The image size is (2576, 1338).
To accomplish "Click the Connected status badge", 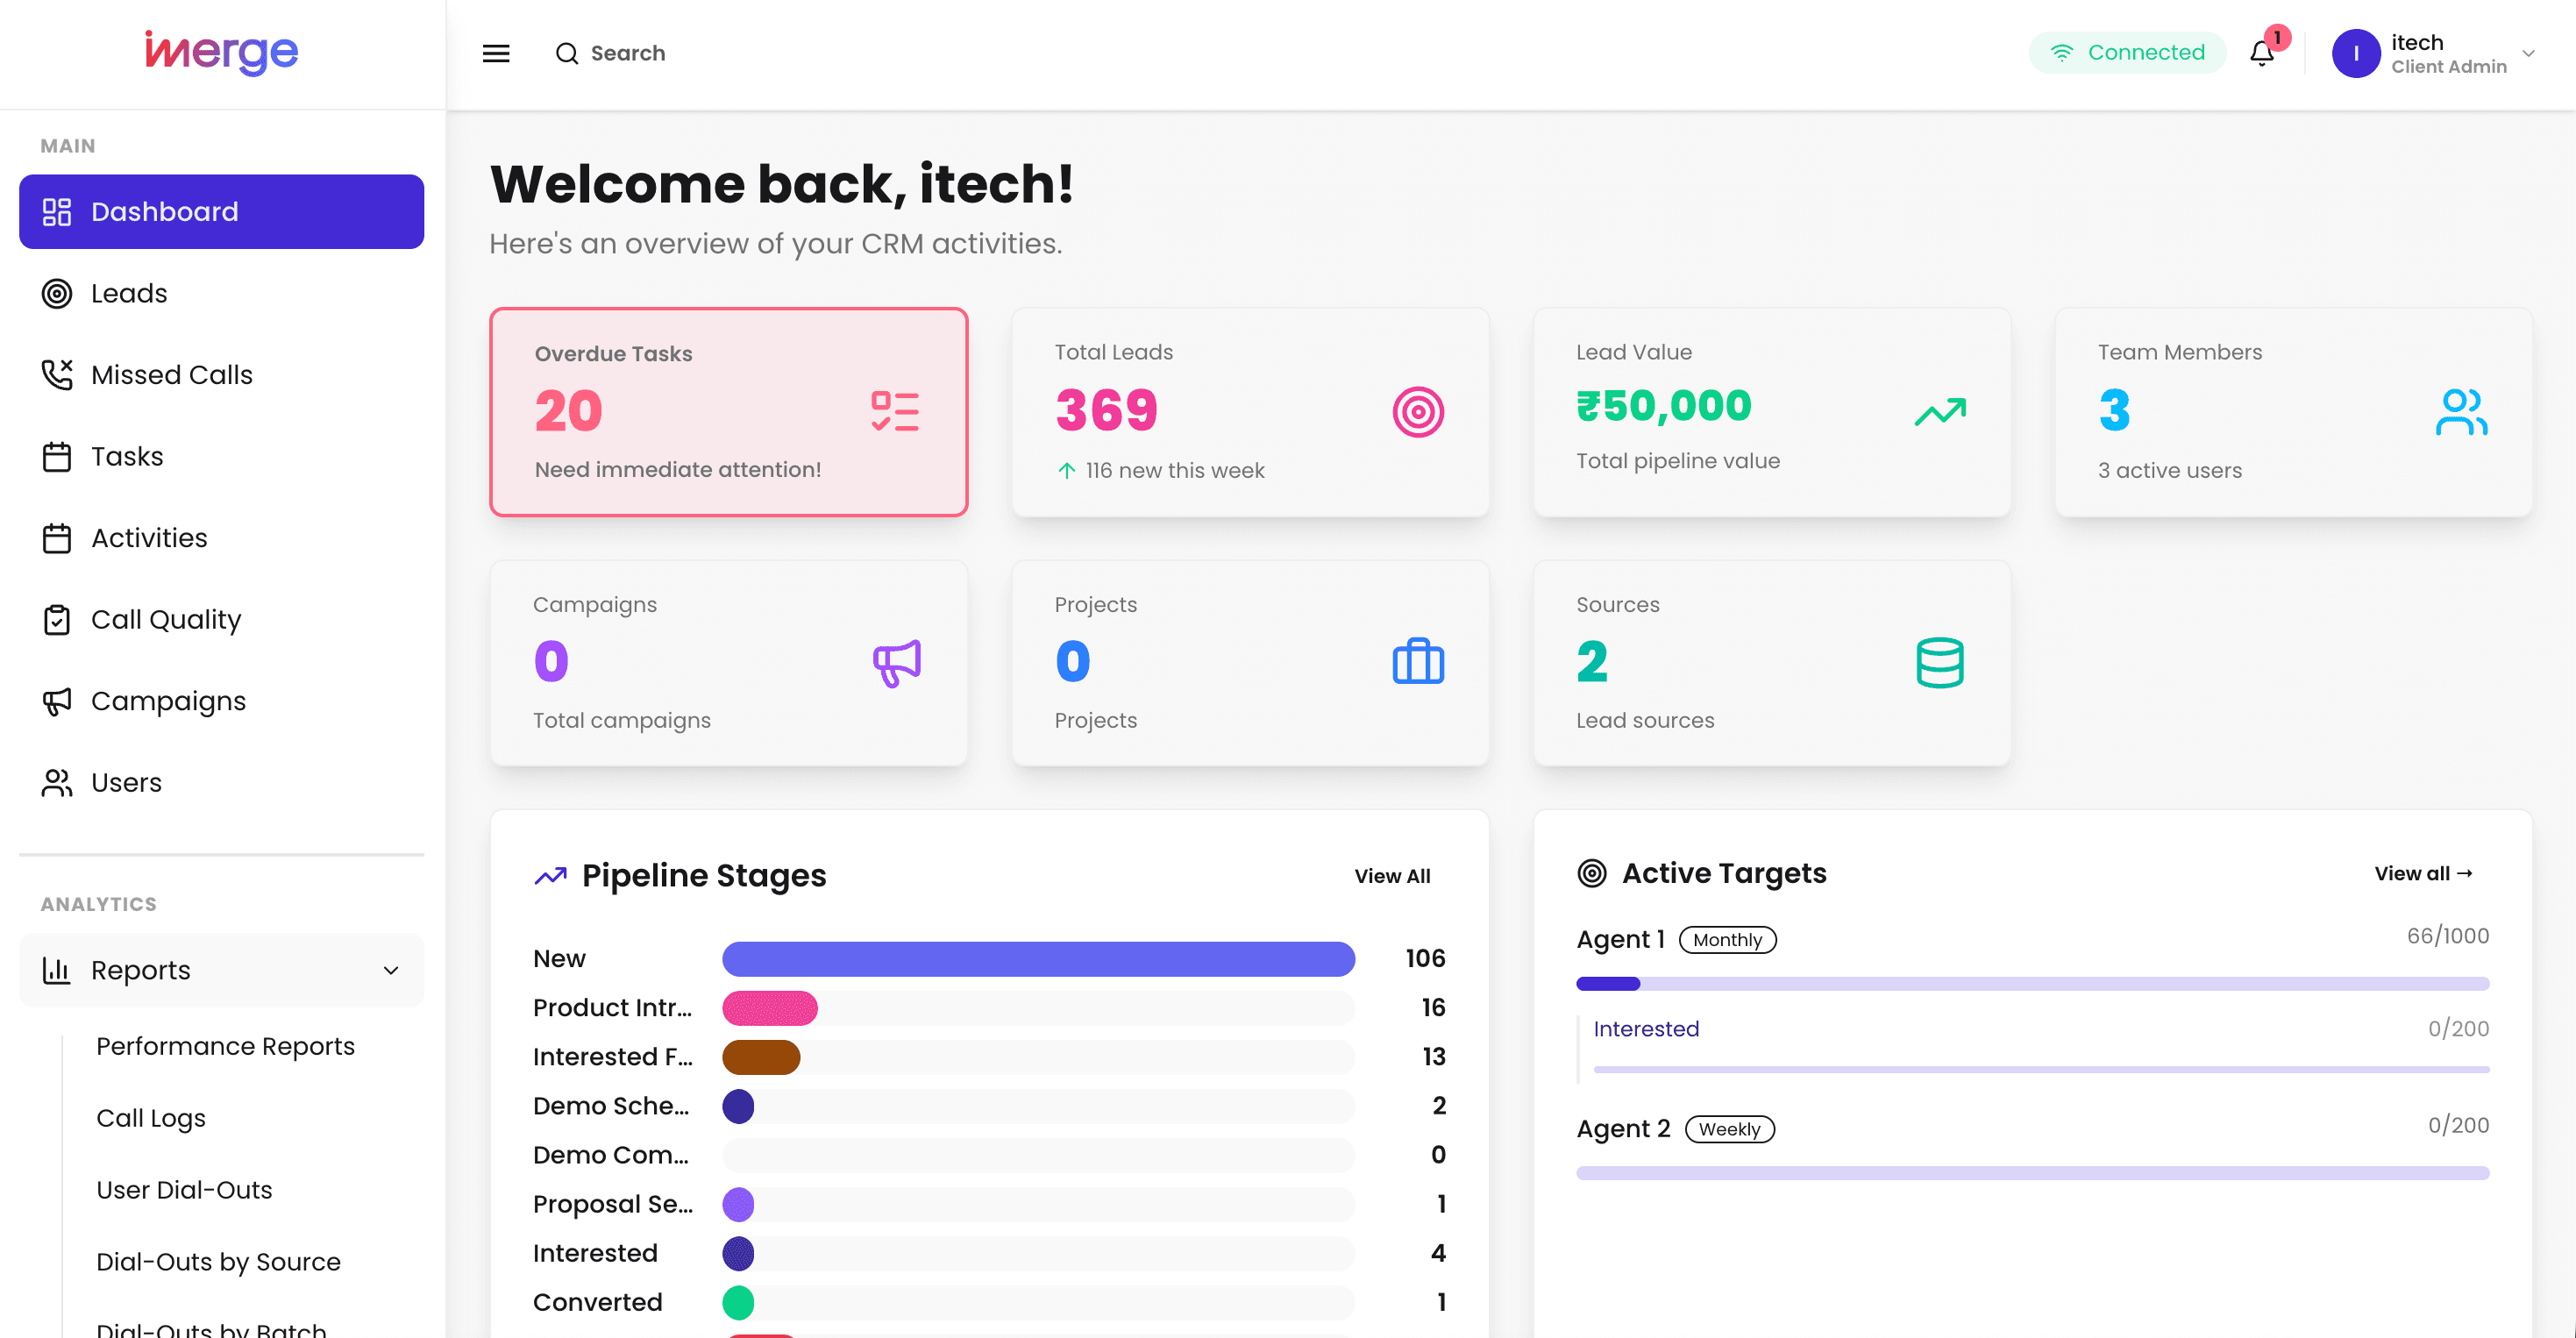I will click(x=2127, y=53).
